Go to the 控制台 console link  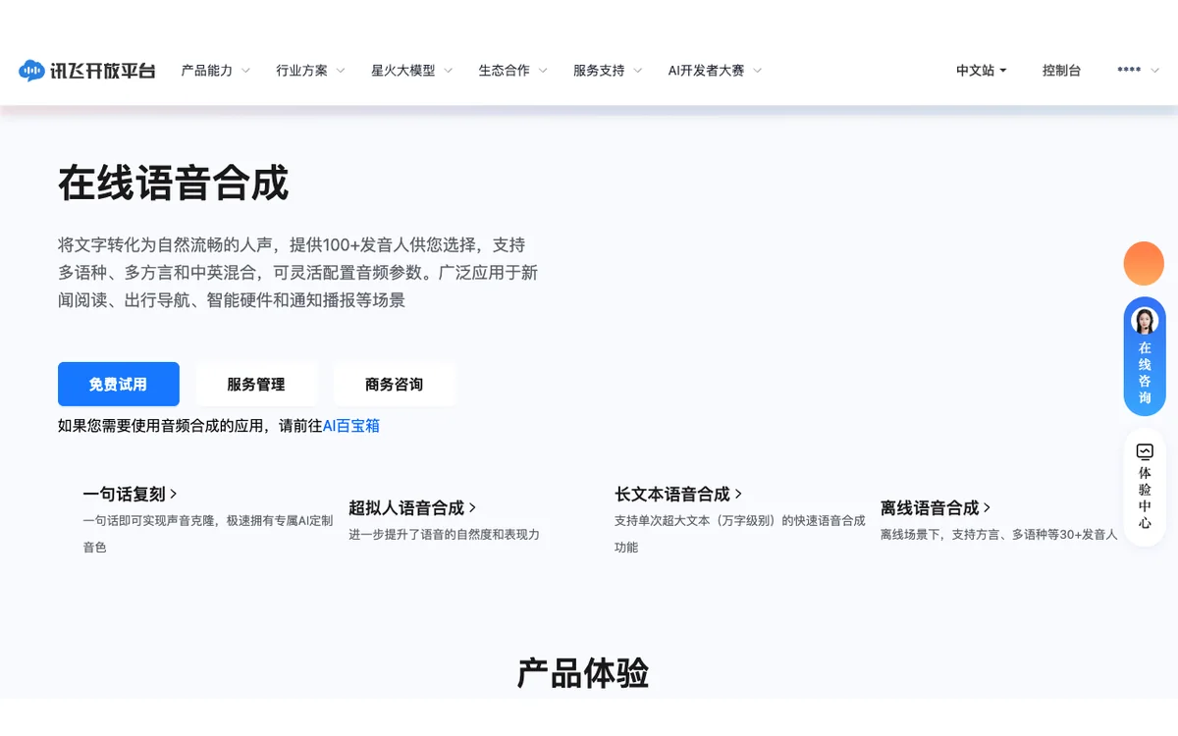pyautogui.click(x=1061, y=71)
